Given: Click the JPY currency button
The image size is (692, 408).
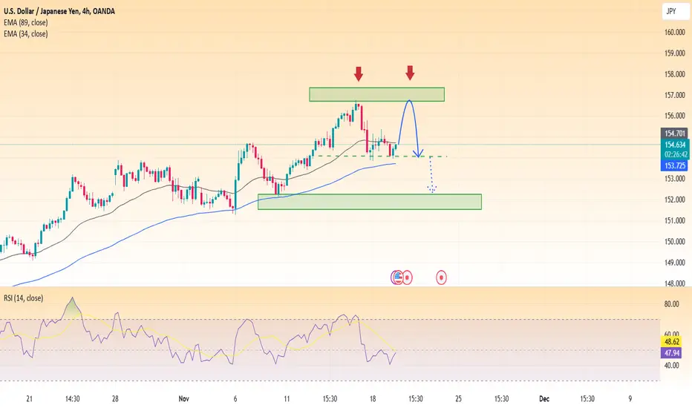Looking at the screenshot, I should (675, 11).
